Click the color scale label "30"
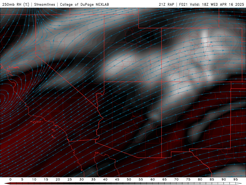The image size is (246, 185). [x=81, y=179]
